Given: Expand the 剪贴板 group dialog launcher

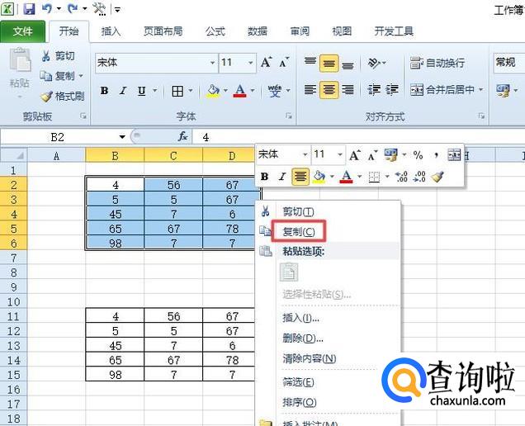Looking at the screenshot, I should pos(83,116).
